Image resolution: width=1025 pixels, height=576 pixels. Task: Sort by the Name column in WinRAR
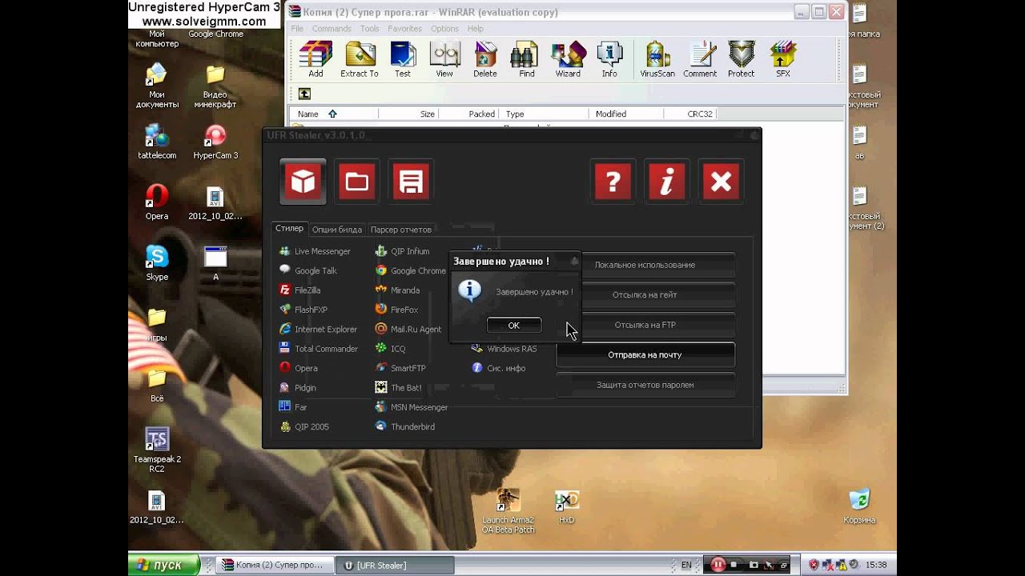point(333,114)
